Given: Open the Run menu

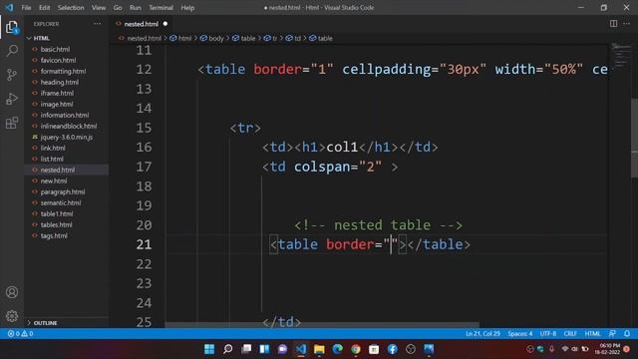Looking at the screenshot, I should pyautogui.click(x=136, y=7).
